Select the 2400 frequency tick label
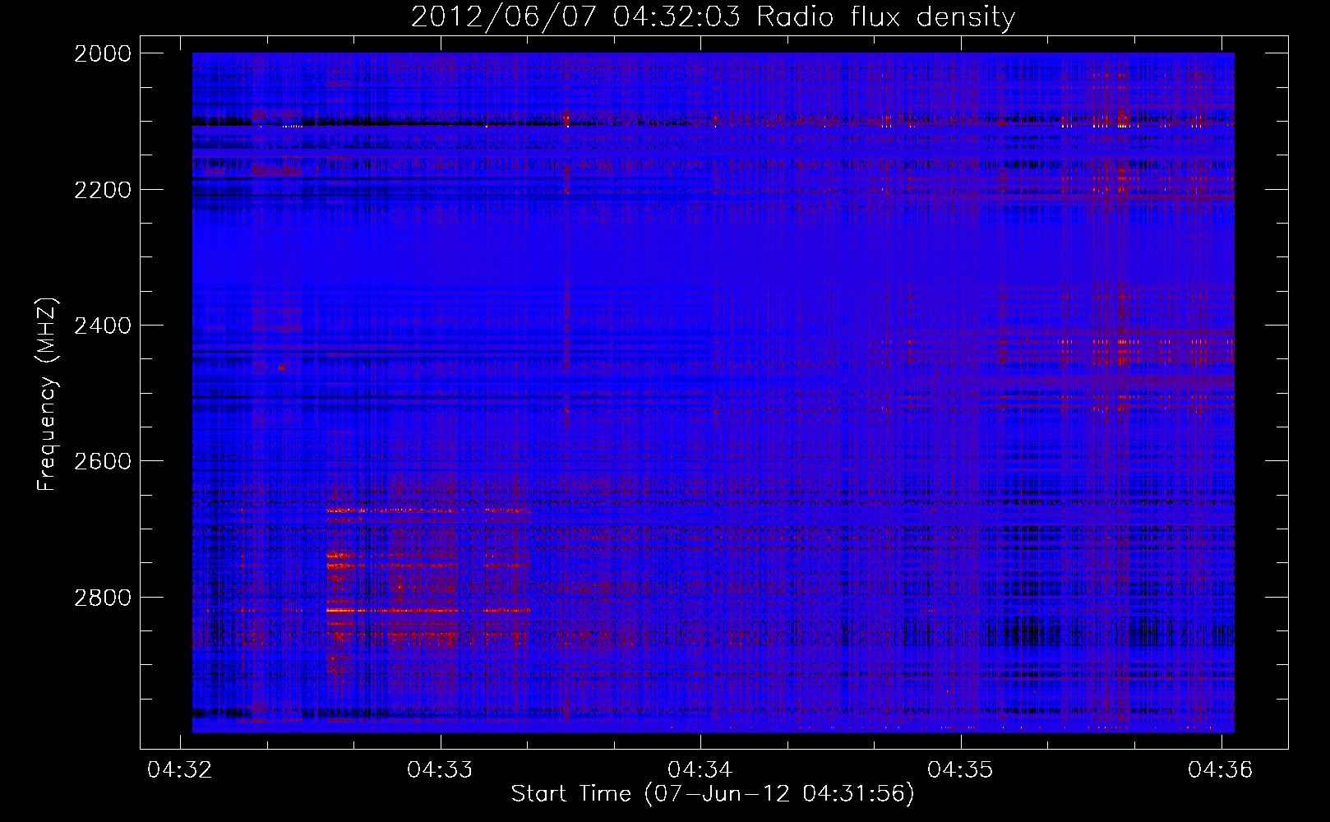This screenshot has width=1330, height=822. coord(103,326)
